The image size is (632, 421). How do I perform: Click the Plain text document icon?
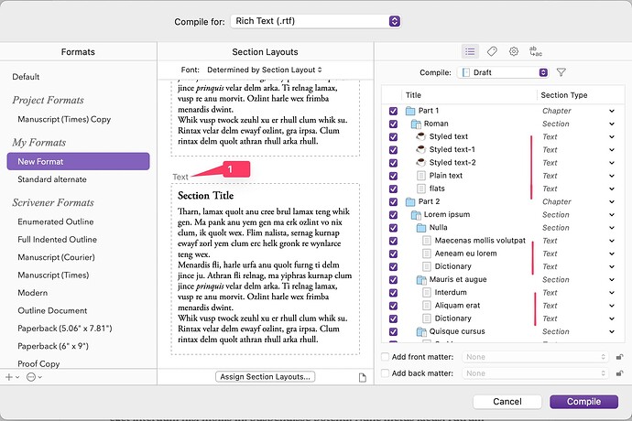[420, 176]
